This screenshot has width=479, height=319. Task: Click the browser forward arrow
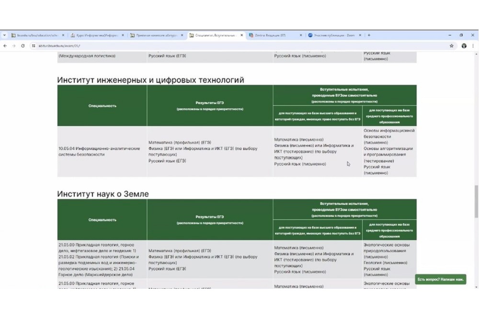(13, 46)
